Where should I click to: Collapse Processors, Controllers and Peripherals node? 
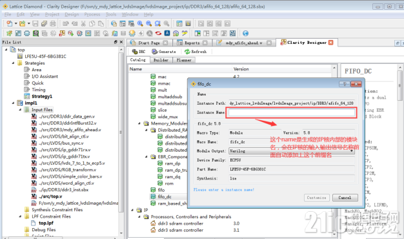[x=139, y=216]
